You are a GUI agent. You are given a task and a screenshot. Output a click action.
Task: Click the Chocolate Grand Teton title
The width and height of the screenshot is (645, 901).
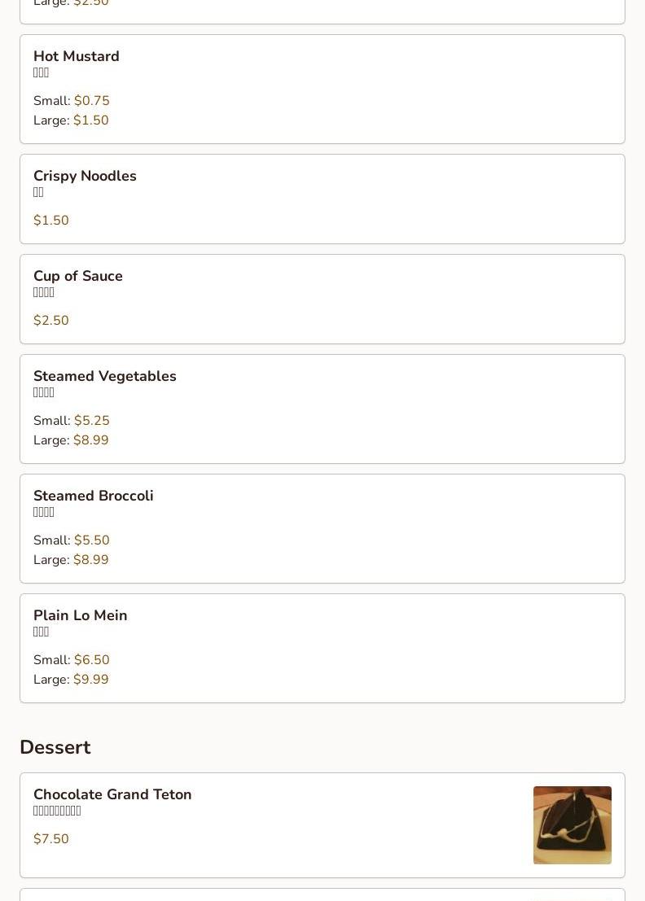tap(112, 794)
